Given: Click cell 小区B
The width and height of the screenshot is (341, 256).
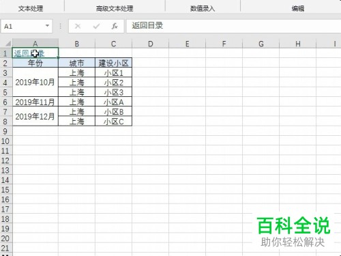Looking at the screenshot, I should (113, 111).
